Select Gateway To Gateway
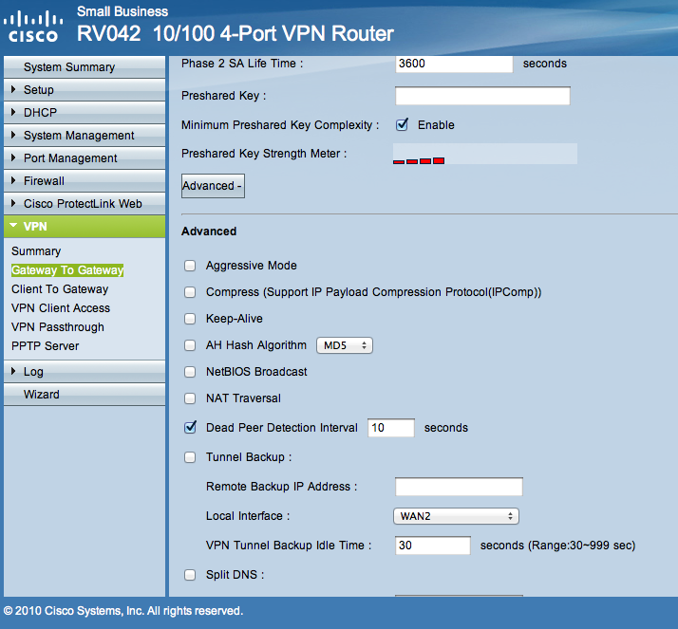This screenshot has width=678, height=629. [x=67, y=270]
